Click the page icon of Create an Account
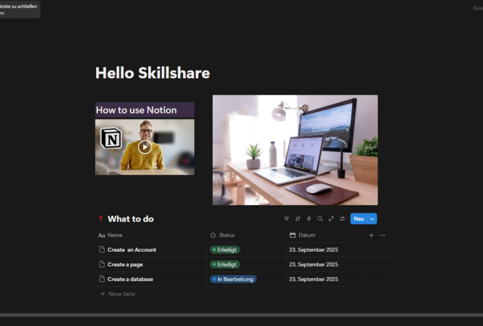483x326 pixels. pos(102,249)
